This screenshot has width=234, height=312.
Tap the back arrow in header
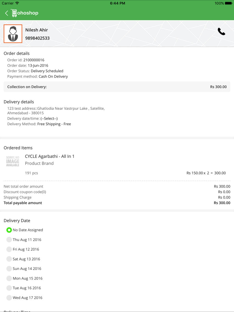(7, 13)
